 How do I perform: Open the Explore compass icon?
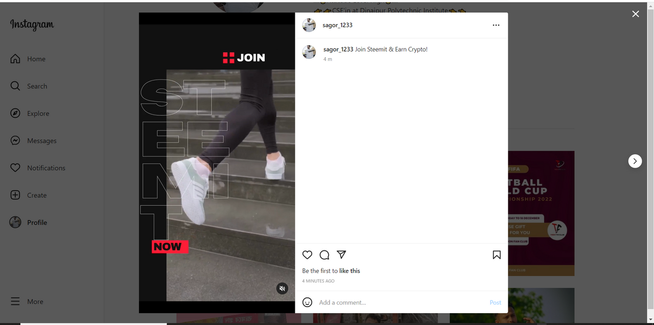tap(15, 113)
